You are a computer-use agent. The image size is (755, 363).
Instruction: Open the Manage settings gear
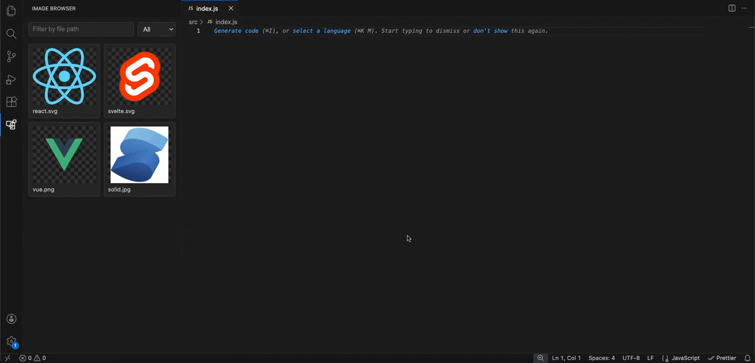click(11, 341)
